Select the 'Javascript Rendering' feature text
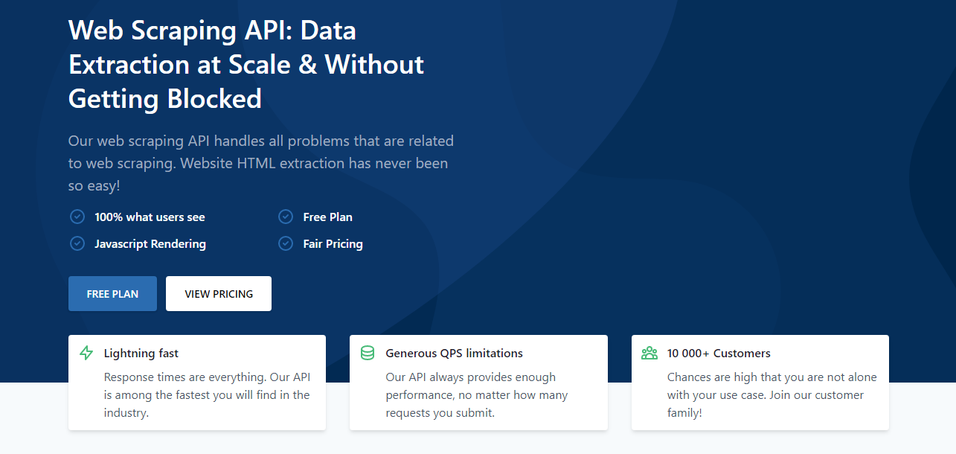 click(x=150, y=244)
